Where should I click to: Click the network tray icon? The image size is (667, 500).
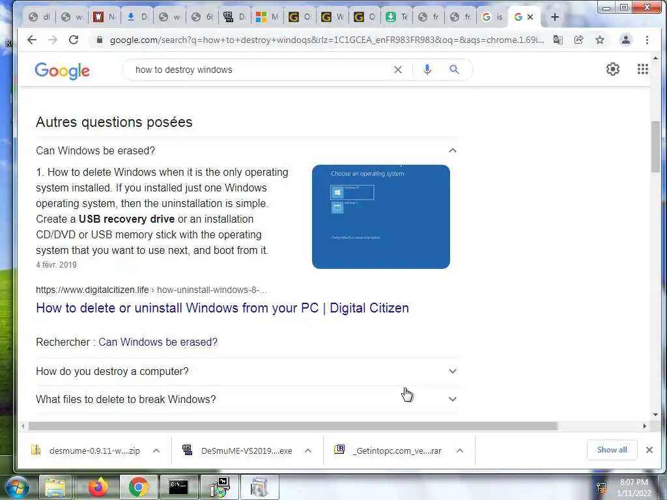(601, 488)
